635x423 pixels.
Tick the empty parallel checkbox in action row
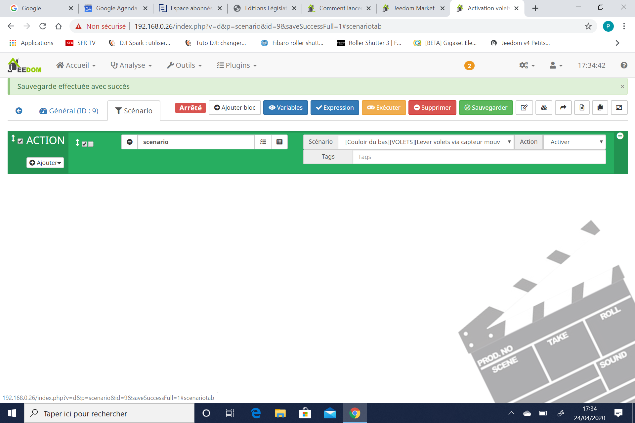[91, 144]
